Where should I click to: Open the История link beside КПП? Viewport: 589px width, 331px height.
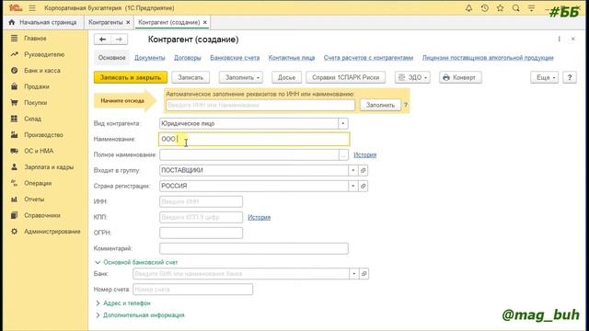click(259, 217)
